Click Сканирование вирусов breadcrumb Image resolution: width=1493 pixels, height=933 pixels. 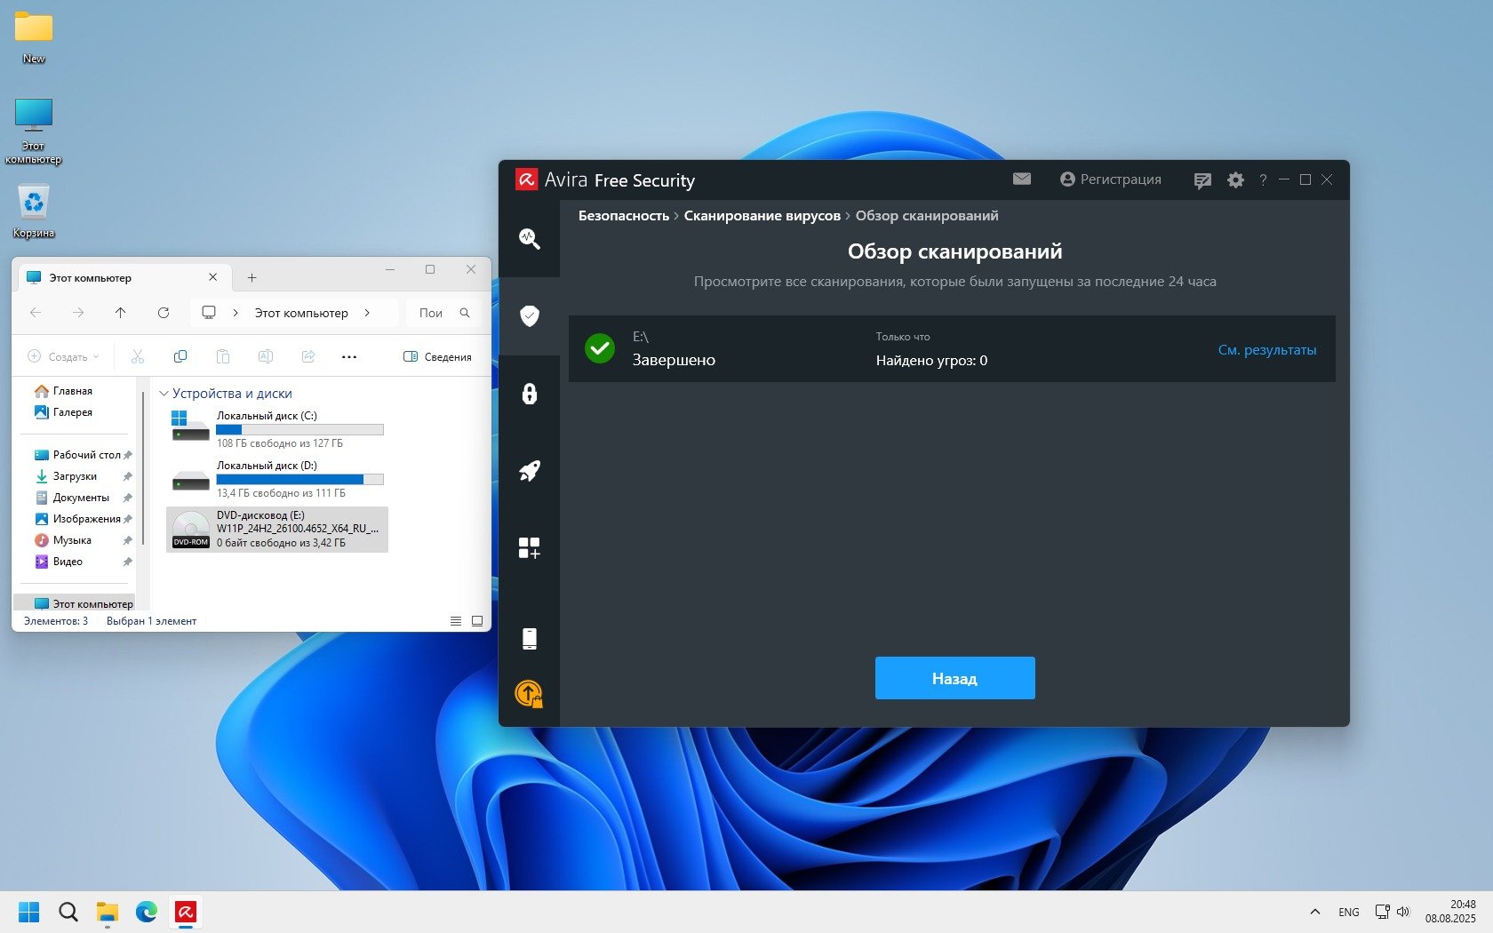762,216
